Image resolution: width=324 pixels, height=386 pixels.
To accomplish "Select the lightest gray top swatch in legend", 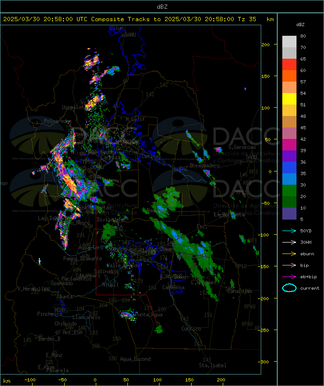I will [x=289, y=42].
